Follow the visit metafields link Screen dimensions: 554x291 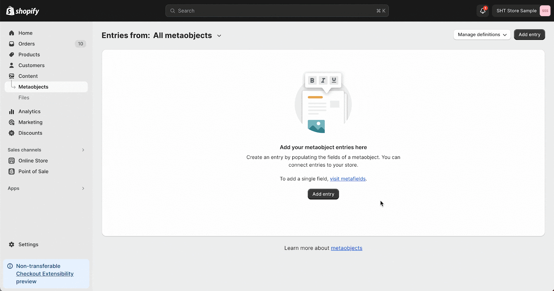[348, 179]
